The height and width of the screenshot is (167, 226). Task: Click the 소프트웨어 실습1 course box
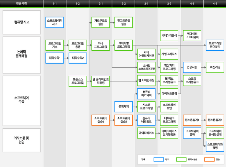[x=101, y=120]
